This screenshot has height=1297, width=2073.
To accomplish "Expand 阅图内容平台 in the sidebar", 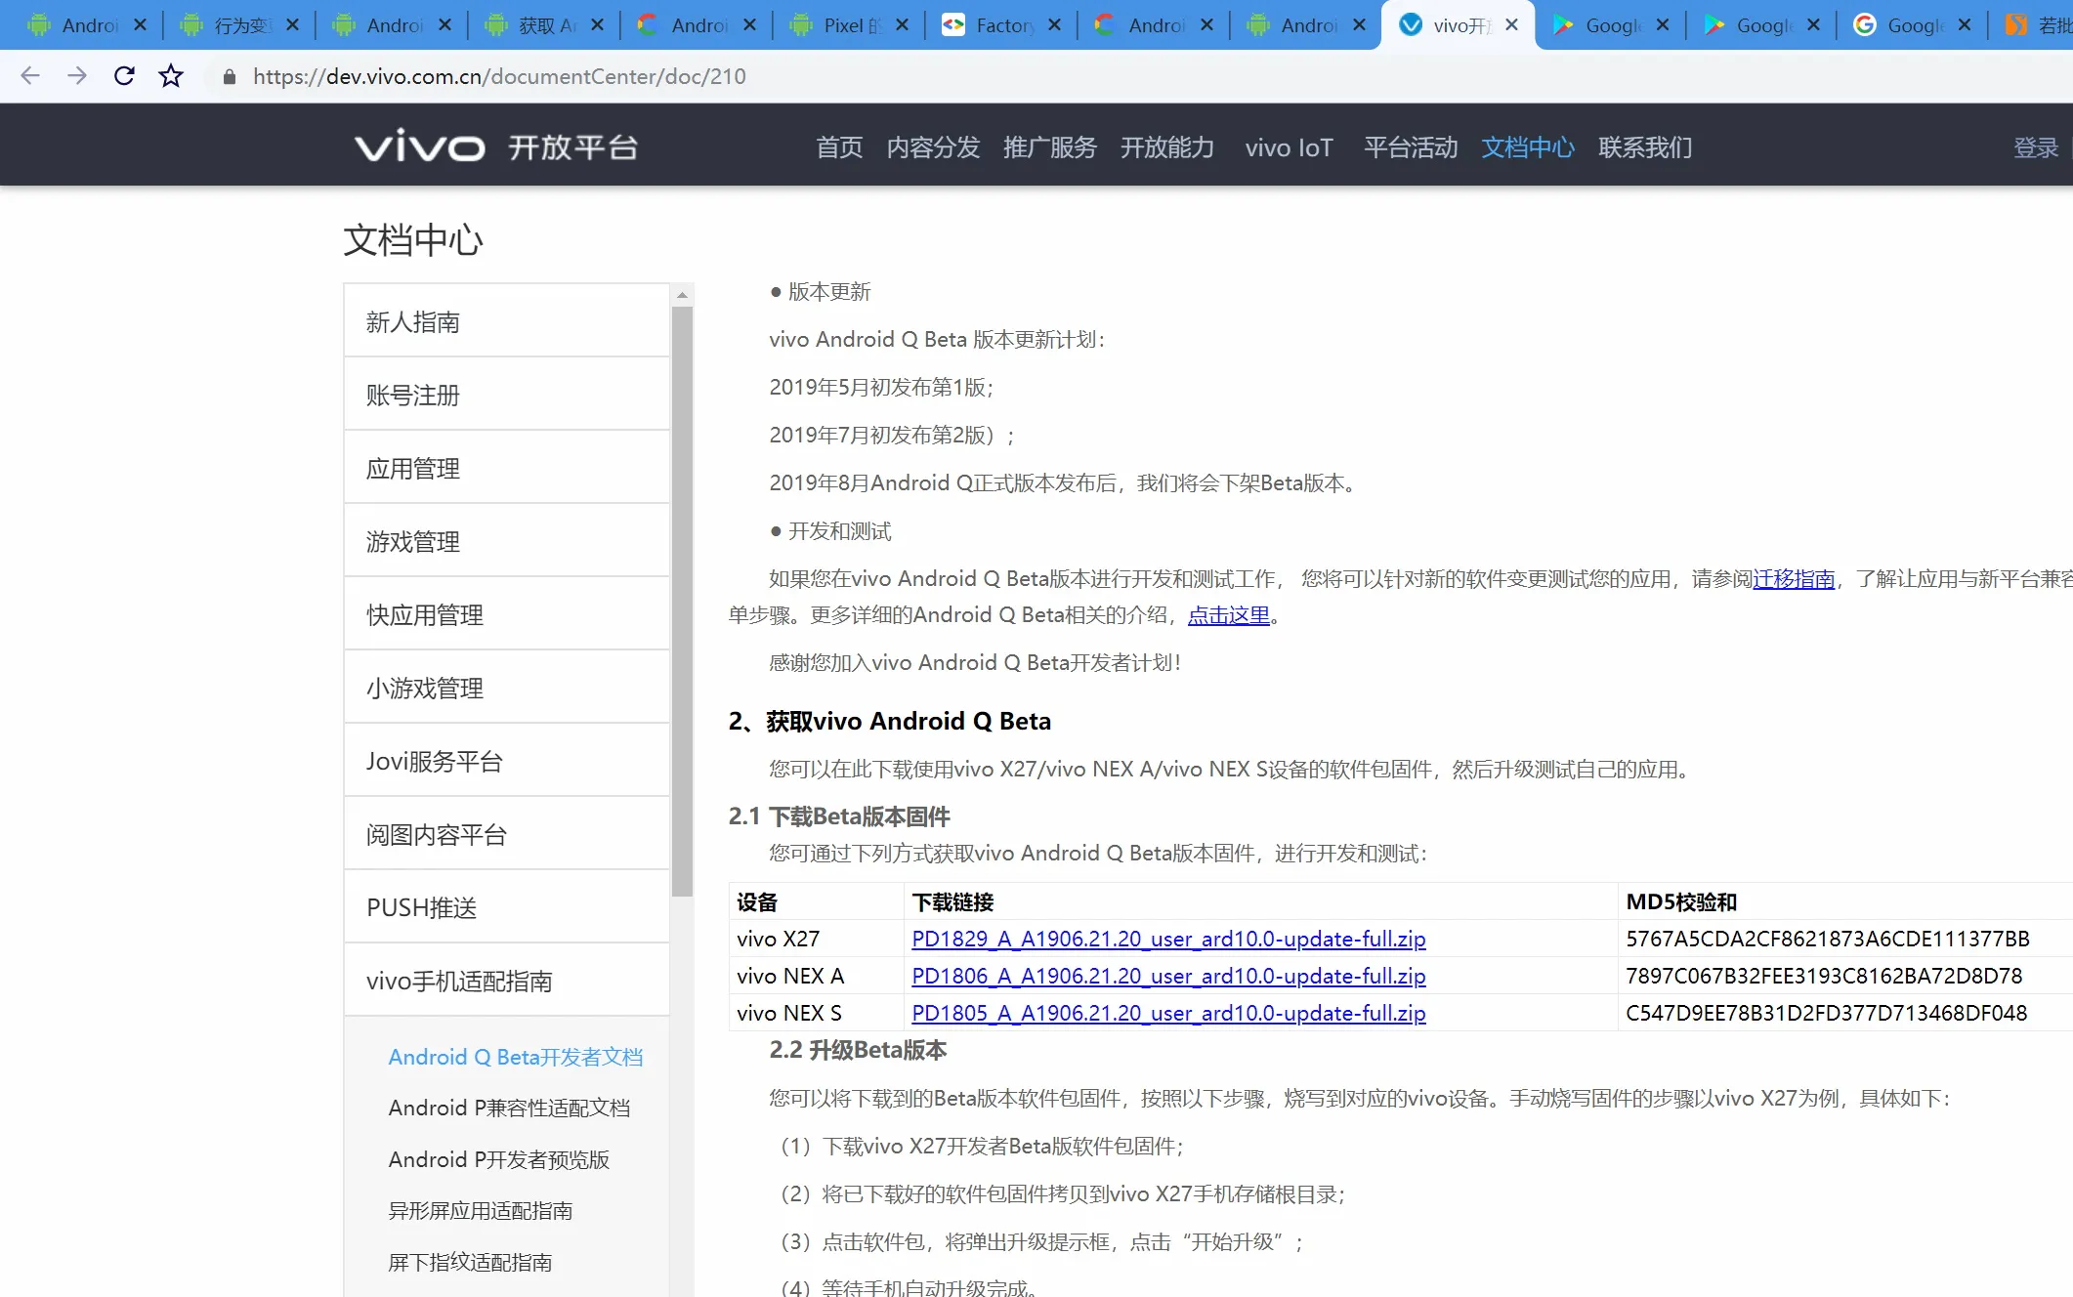I will click(x=506, y=834).
